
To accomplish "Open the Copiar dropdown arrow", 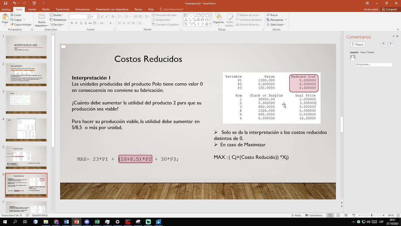I will pyautogui.click(x=24, y=20).
